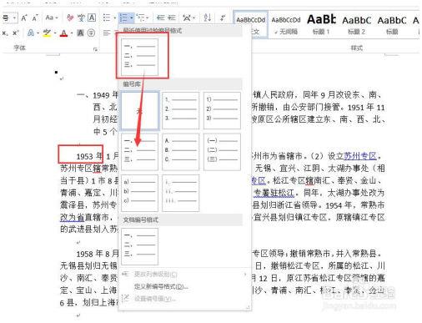
Task: Choose the A. B. C. numbering thumbnail
Action: [x=181, y=152]
